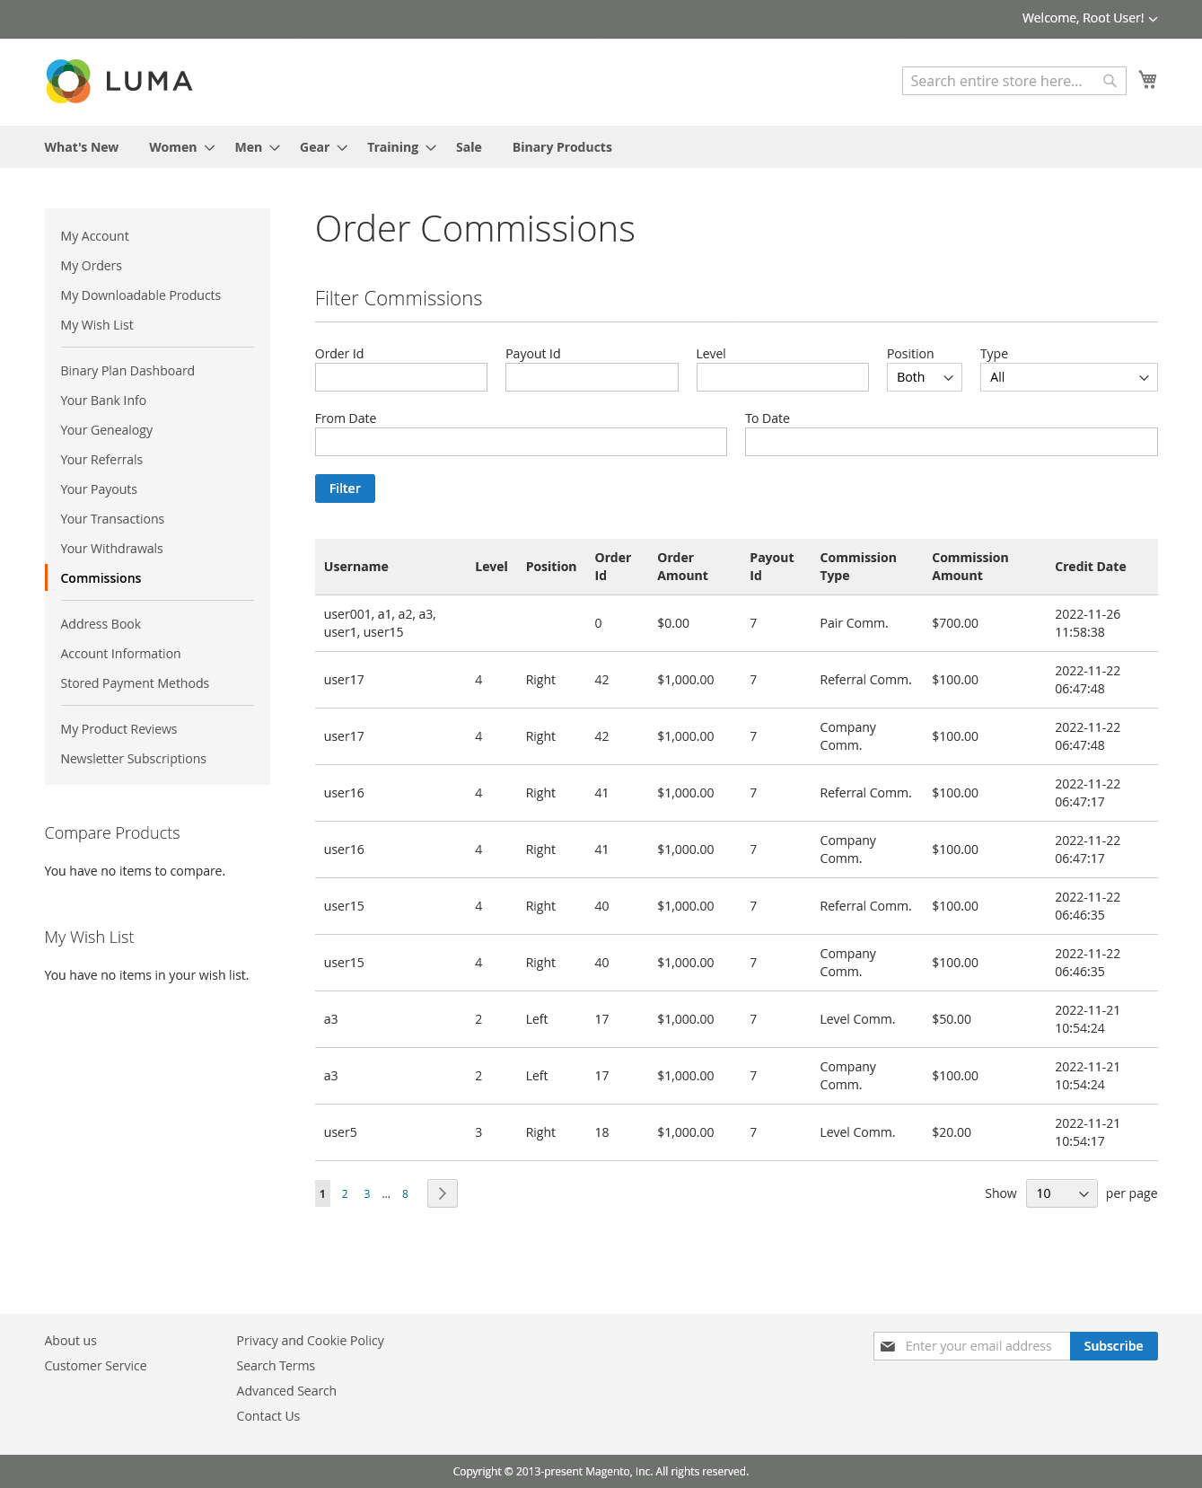Image resolution: width=1202 pixels, height=1488 pixels.
Task: Open Binary Products menu item
Action: pos(562,147)
